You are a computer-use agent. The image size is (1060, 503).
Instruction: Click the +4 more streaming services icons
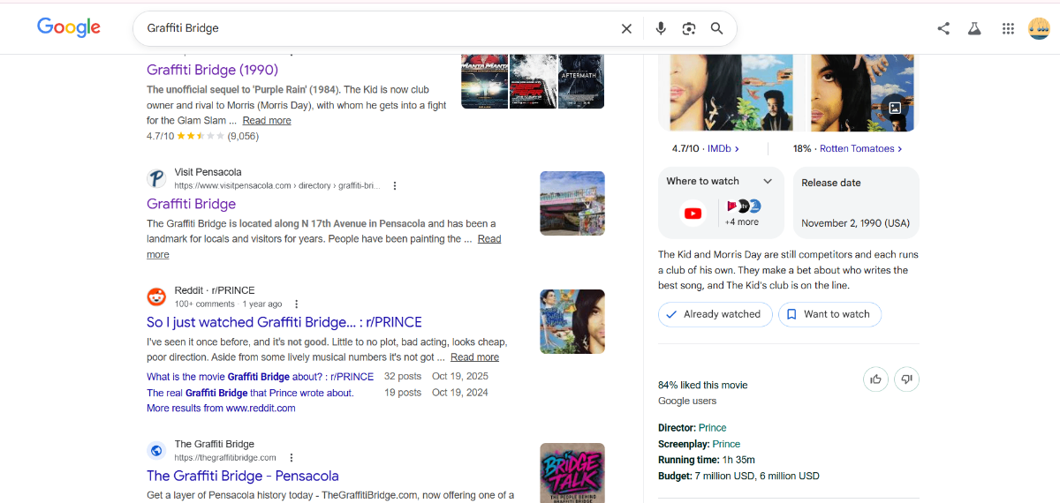tap(741, 213)
